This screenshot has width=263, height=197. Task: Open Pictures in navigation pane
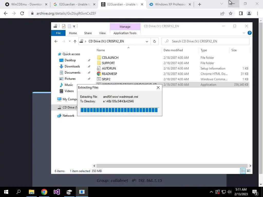pos(70,79)
